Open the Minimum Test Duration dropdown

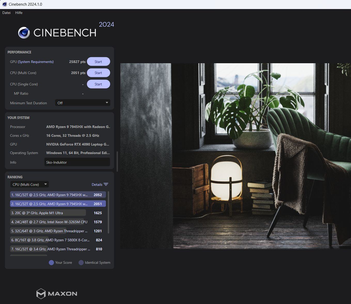click(83, 103)
